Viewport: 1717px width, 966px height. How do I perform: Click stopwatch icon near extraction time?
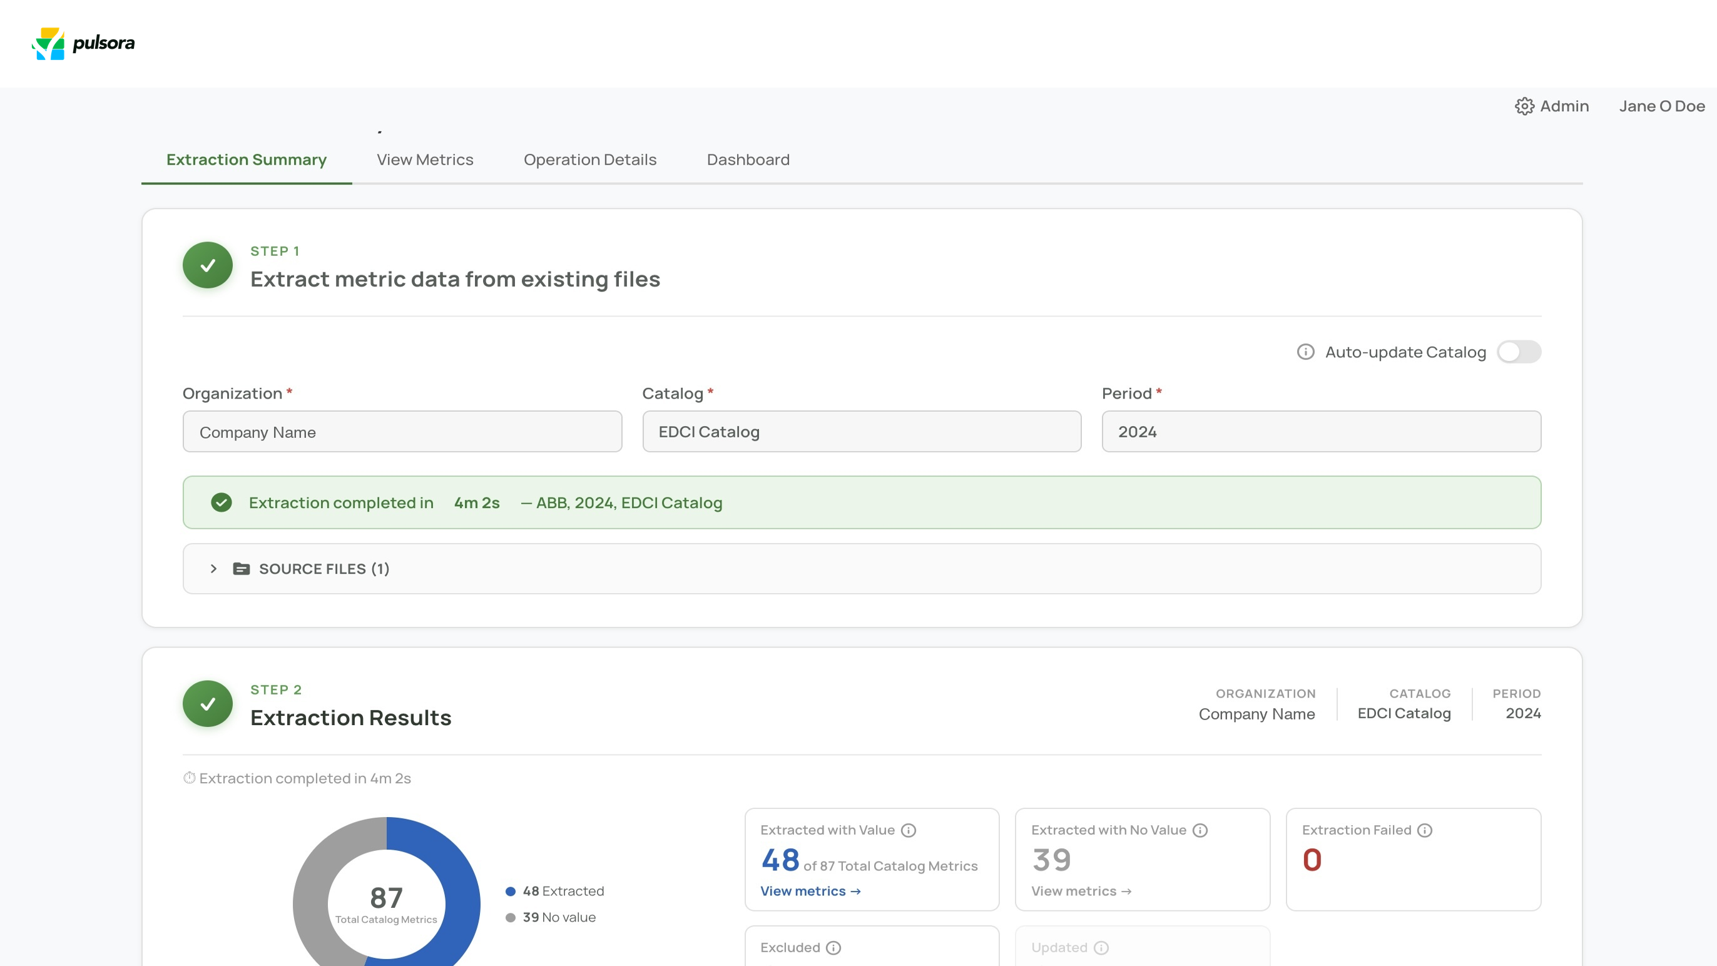tap(190, 778)
